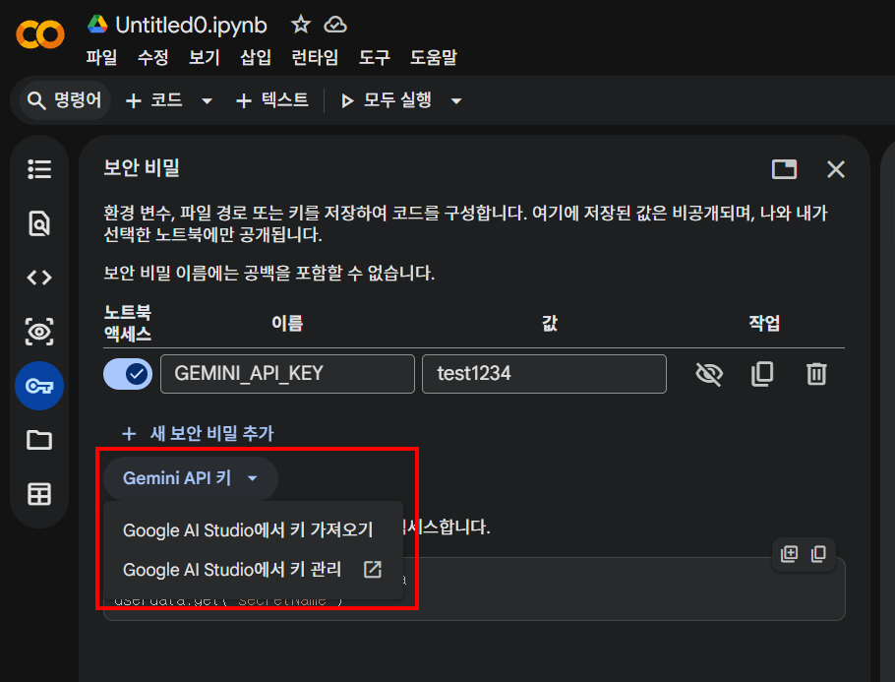The image size is (895, 682).
Task: Add a new 코드 cell
Action: click(x=154, y=100)
